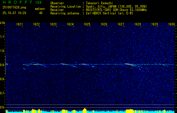
Task: Click the meteor label
Action: (x=40, y=9)
